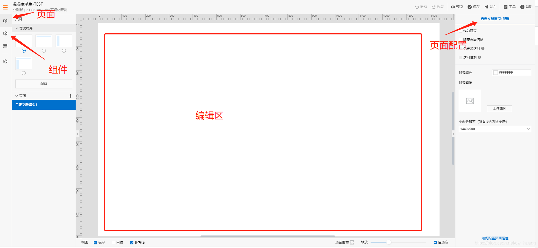Toggle the auto-fit (自适应) checkbox
The width and height of the screenshot is (538, 248).
coord(435,242)
